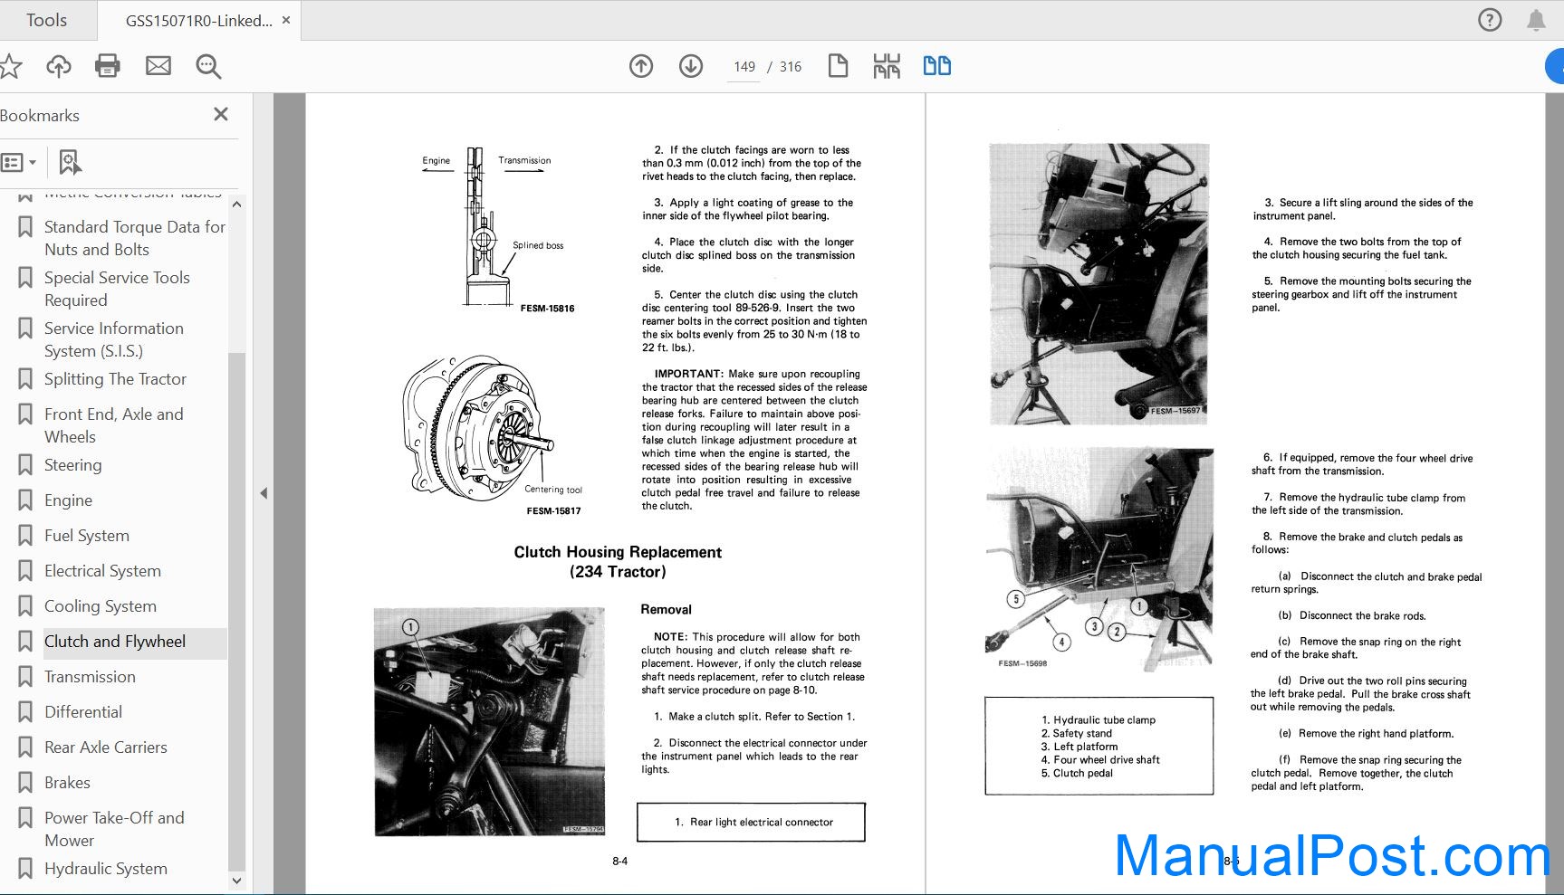Open the bookmarks options dropdown

click(x=18, y=163)
